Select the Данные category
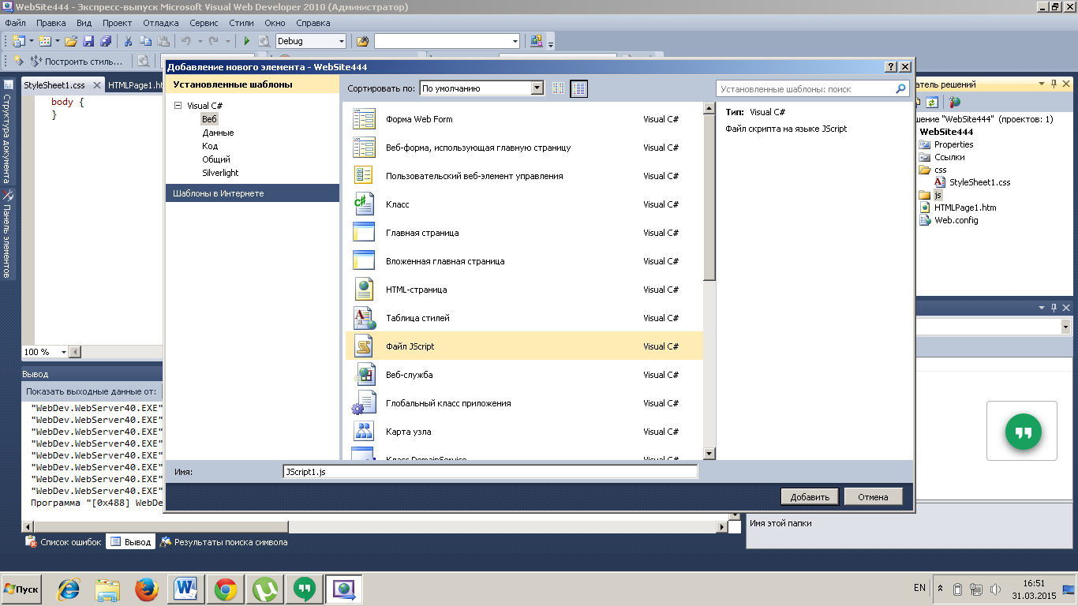The width and height of the screenshot is (1078, 606). [x=218, y=133]
